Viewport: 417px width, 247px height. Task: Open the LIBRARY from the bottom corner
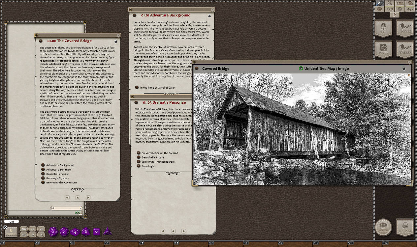click(x=404, y=227)
